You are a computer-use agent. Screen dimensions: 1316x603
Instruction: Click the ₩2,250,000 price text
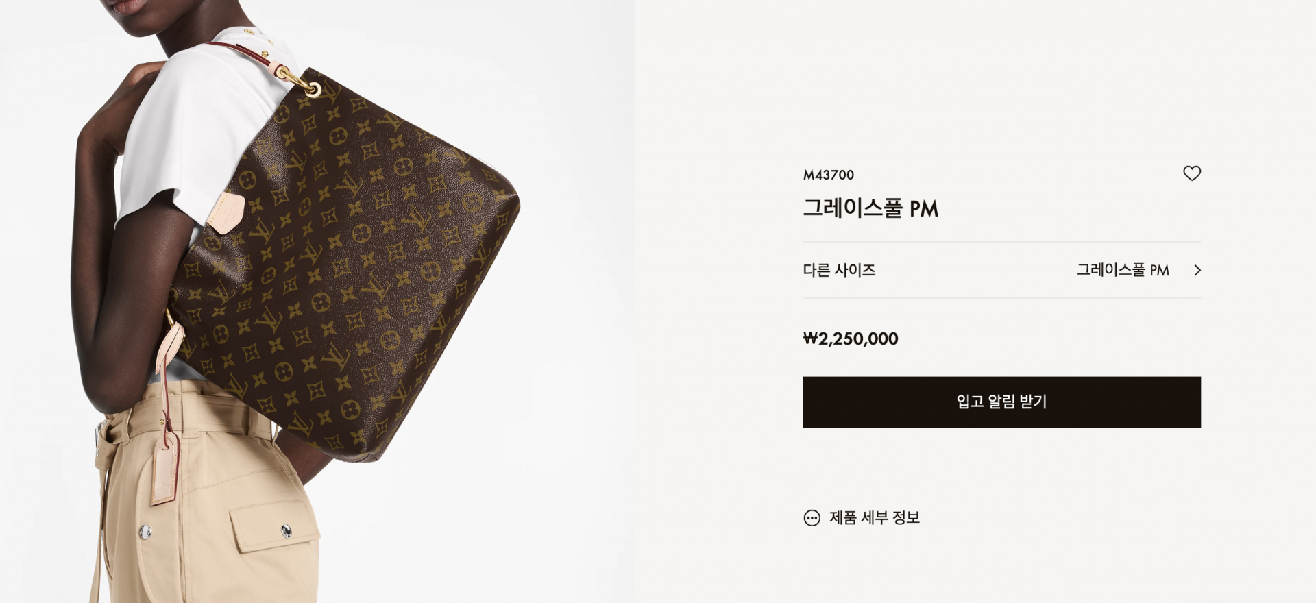tap(851, 339)
